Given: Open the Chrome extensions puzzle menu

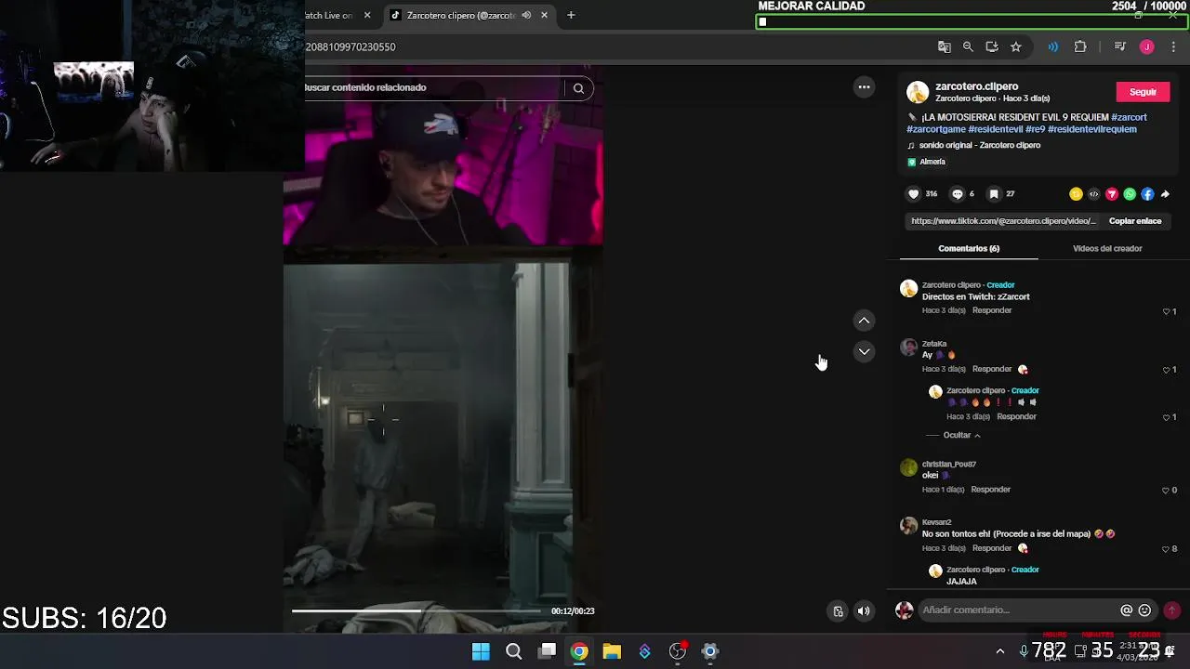Looking at the screenshot, I should 1080,46.
